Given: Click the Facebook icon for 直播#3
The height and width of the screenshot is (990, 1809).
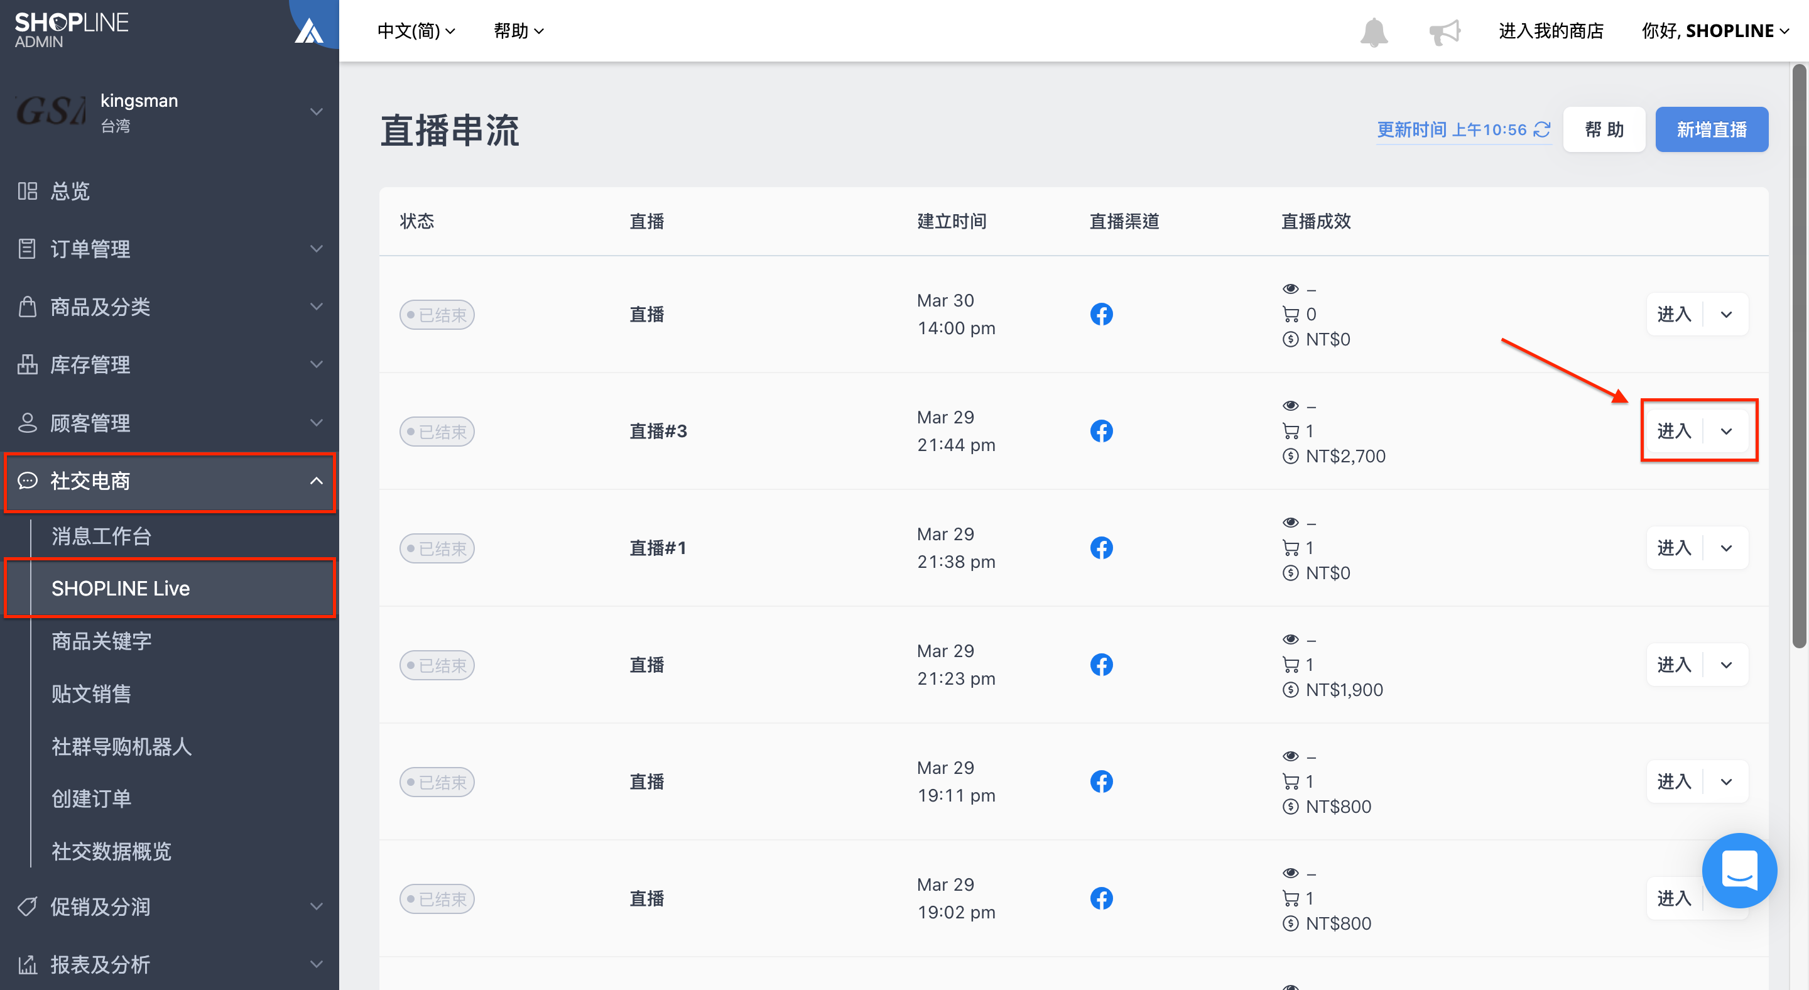Looking at the screenshot, I should pyautogui.click(x=1101, y=430).
